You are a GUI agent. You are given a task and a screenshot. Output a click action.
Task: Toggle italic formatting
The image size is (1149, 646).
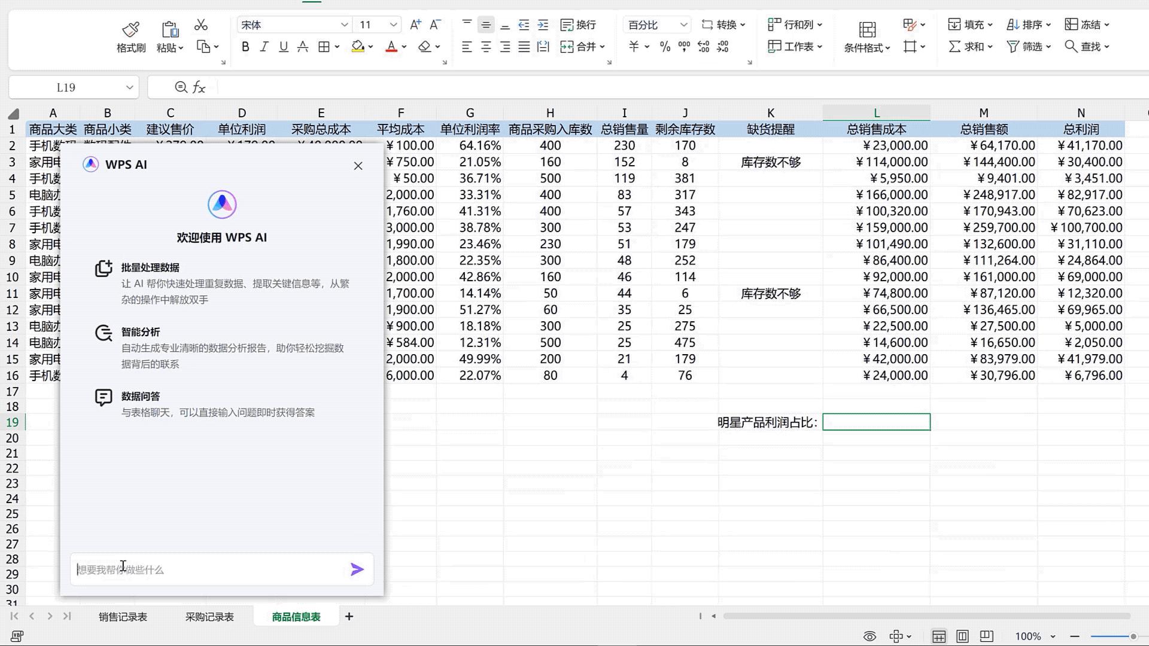pos(263,47)
